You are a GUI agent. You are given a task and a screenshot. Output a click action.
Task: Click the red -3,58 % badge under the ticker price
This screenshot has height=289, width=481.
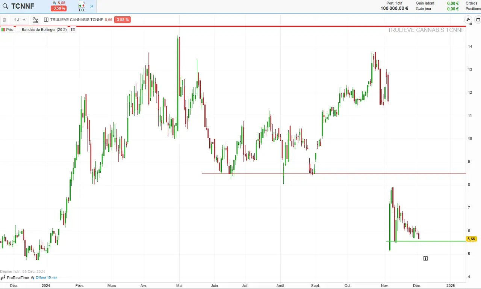point(59,9)
